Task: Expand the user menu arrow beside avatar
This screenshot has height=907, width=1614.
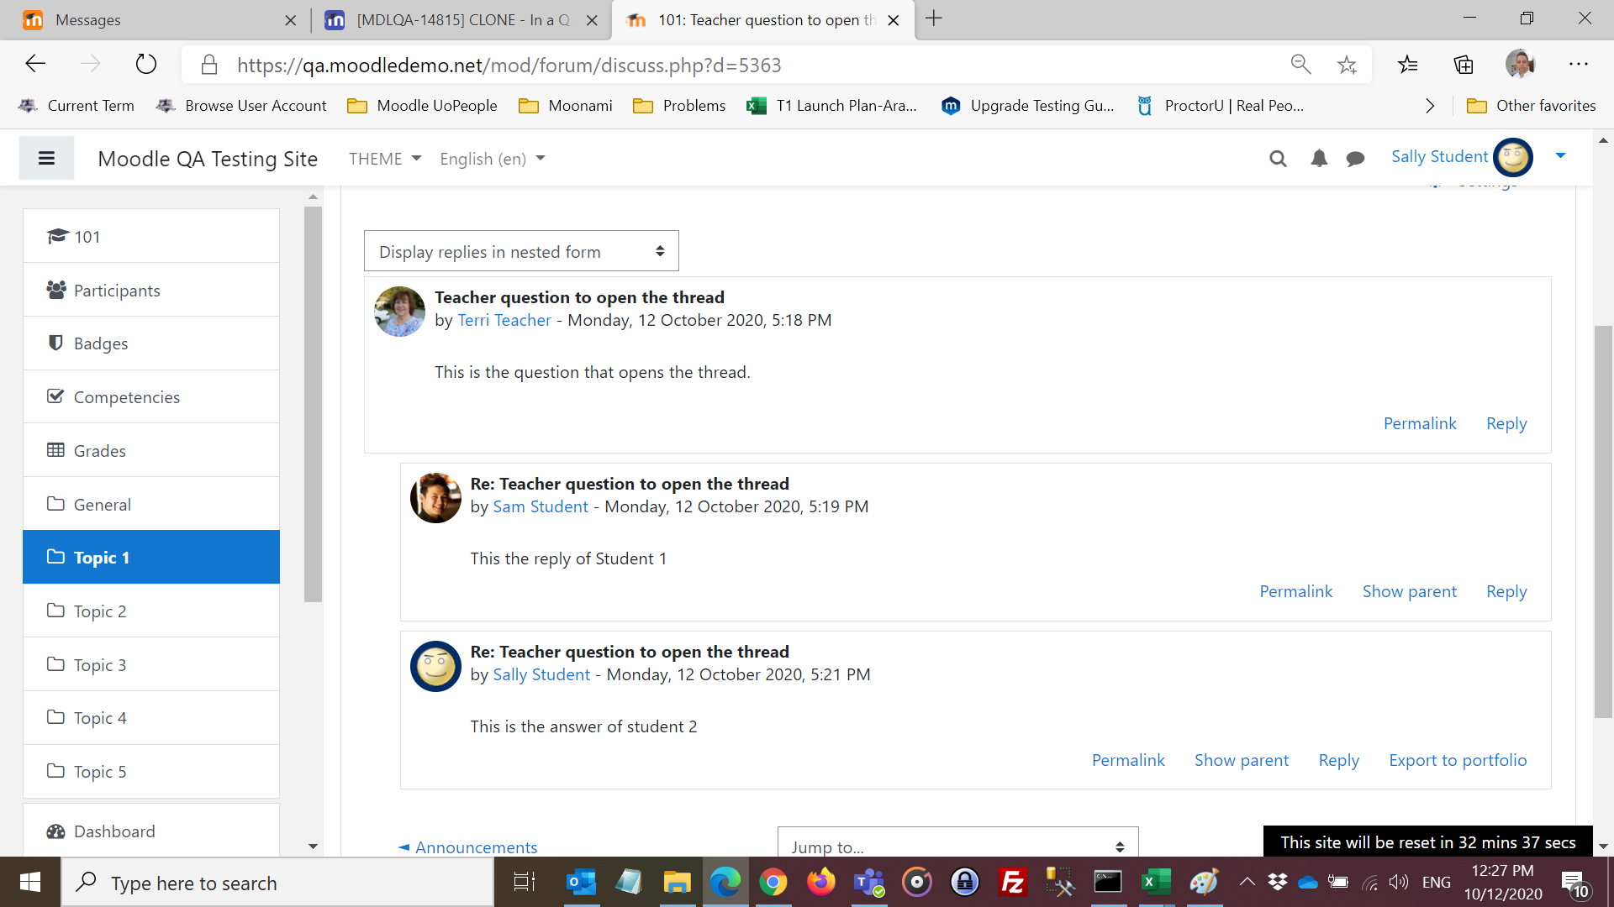Action: click(x=1560, y=155)
